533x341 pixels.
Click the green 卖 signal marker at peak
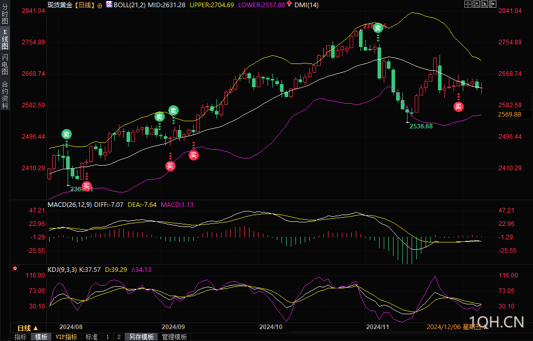[x=378, y=28]
